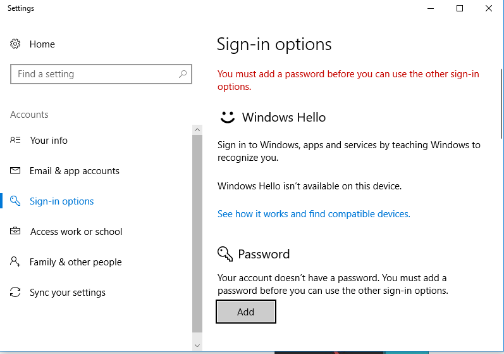Open the compatible devices help link
504x354 pixels.
[x=314, y=214]
